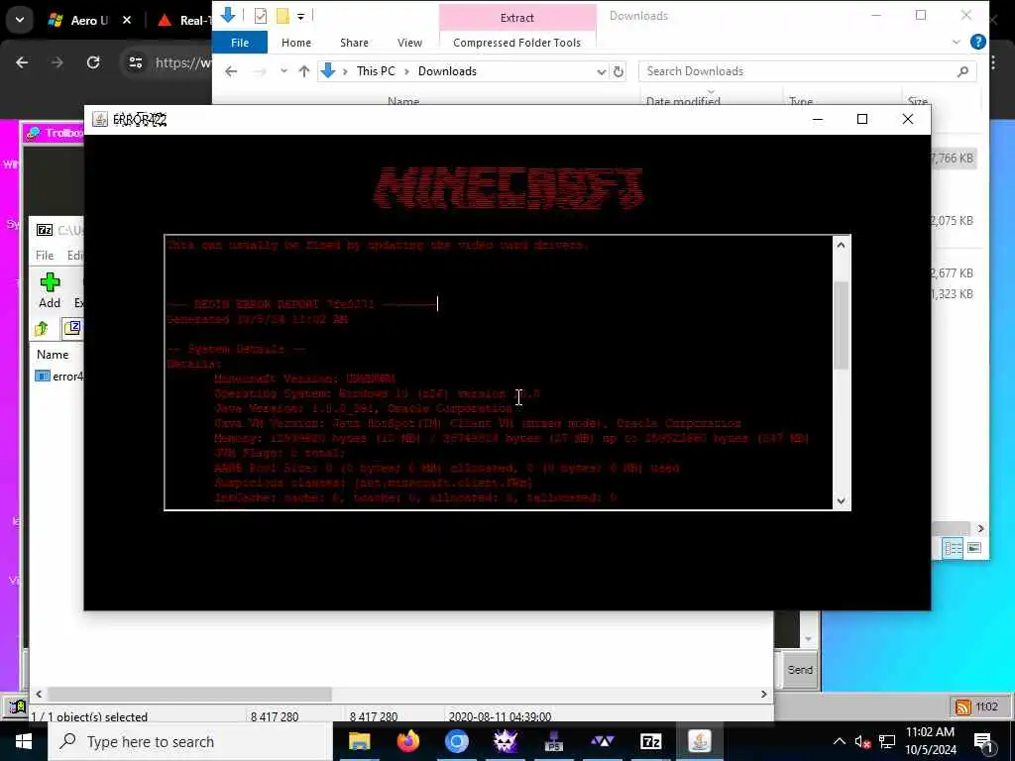1015x761 pixels.
Task: Open the File menu in 7-Zip
Action: click(45, 256)
